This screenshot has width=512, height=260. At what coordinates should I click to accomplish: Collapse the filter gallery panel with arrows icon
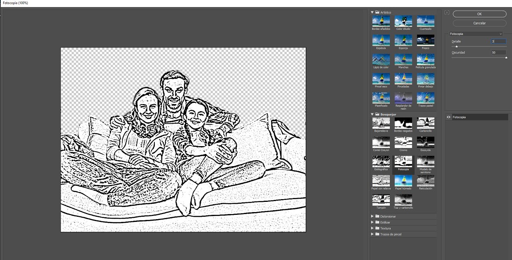coord(447,12)
